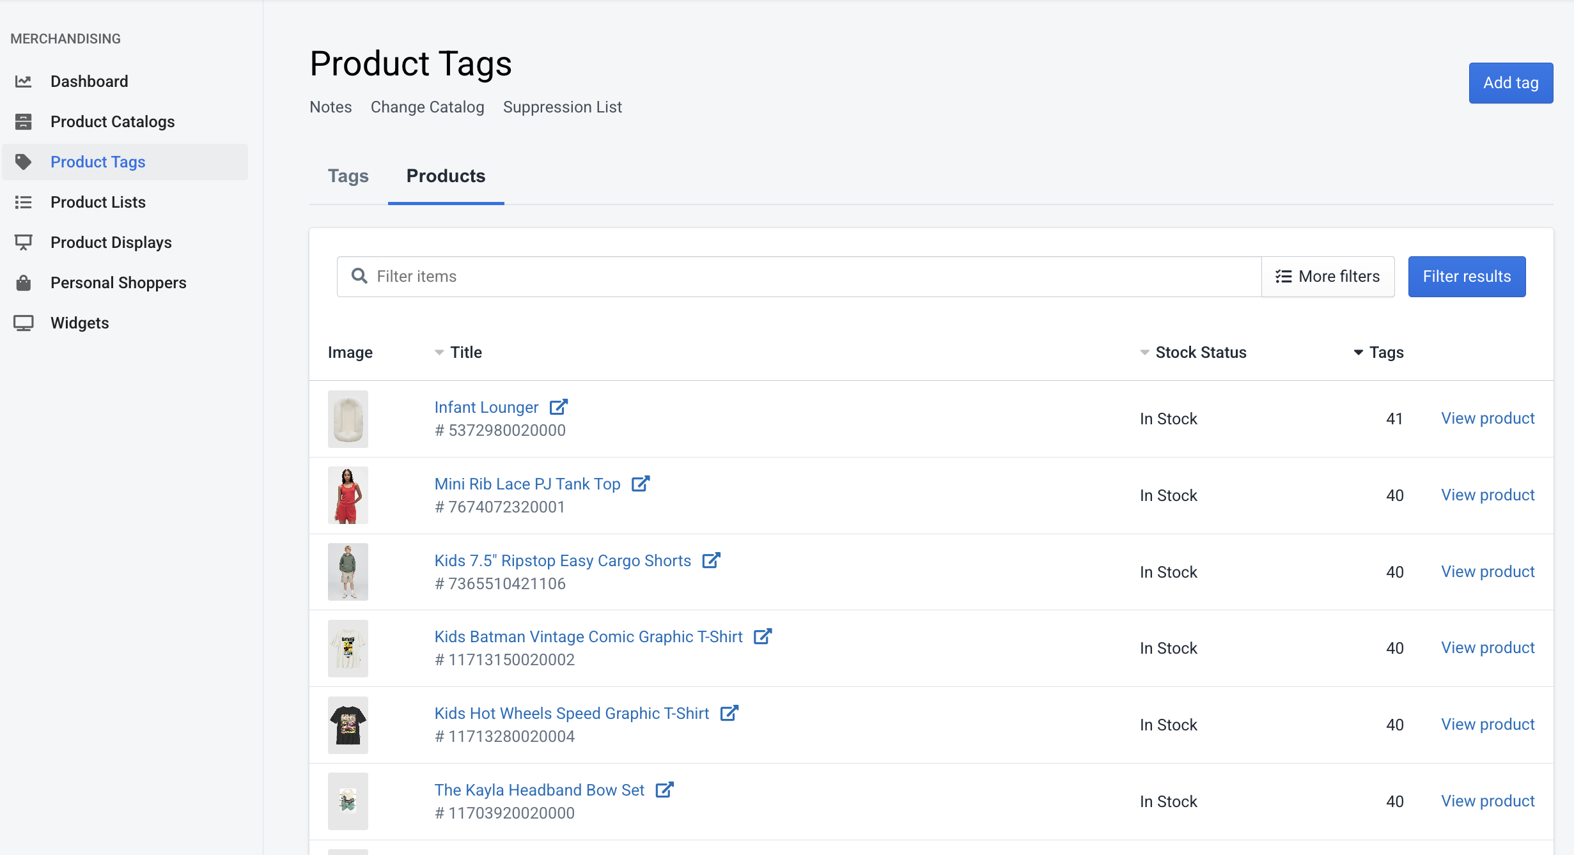Click the Product Lists icon in sidebar

24,202
